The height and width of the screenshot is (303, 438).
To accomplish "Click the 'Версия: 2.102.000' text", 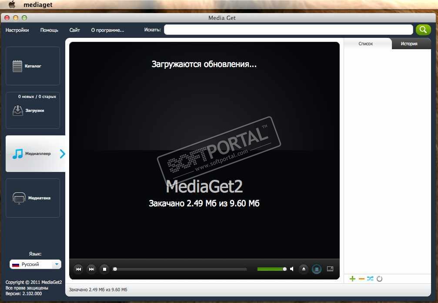I will point(24,293).
